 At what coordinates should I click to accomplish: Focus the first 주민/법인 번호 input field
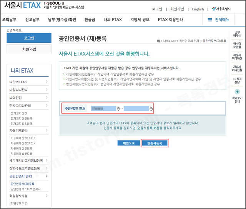tap(103, 108)
